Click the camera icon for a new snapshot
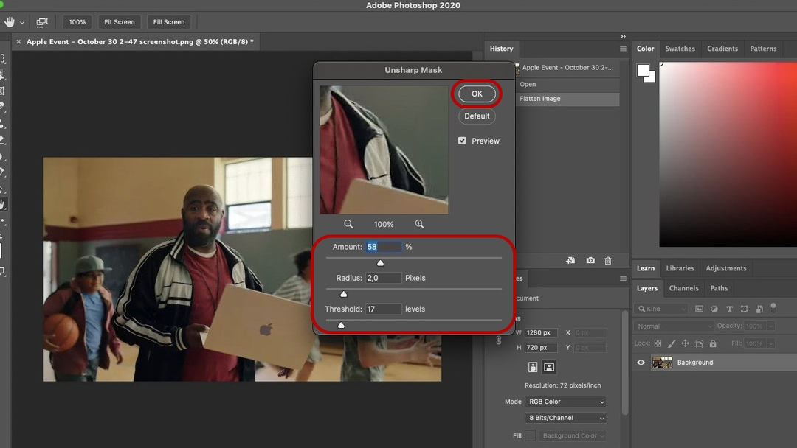The height and width of the screenshot is (448, 797). (590, 260)
